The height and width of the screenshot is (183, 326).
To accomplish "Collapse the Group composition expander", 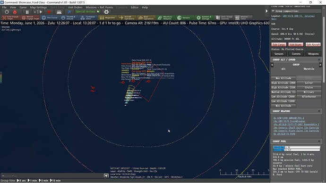I will pyautogui.click(x=273, y=11).
